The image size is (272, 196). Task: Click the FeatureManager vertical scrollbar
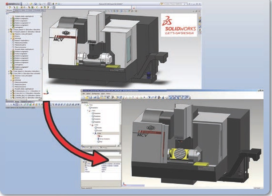coord(41,57)
